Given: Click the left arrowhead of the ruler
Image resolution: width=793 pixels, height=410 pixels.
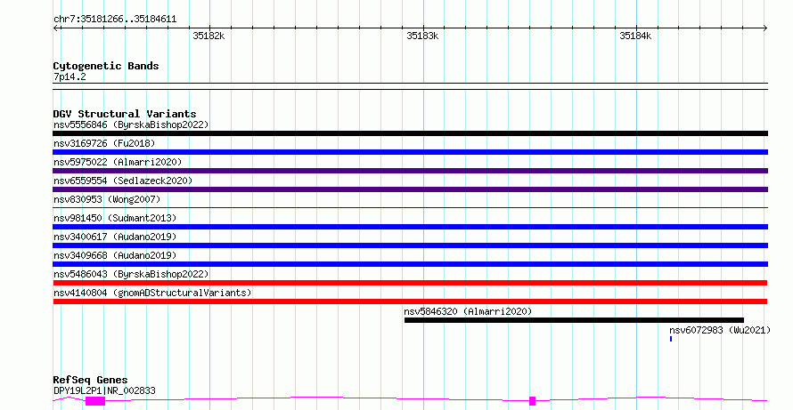Looking at the screenshot, I should click(x=55, y=28).
